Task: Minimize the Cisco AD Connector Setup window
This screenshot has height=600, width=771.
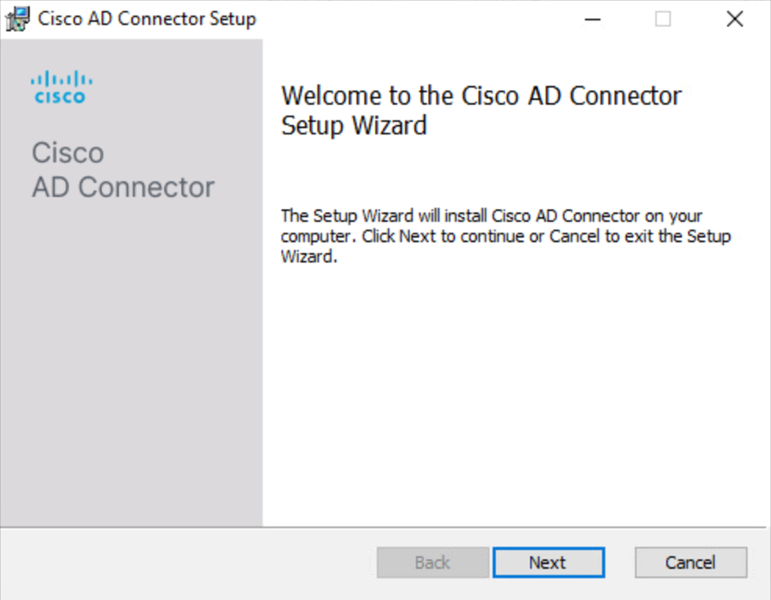Action: (592, 19)
